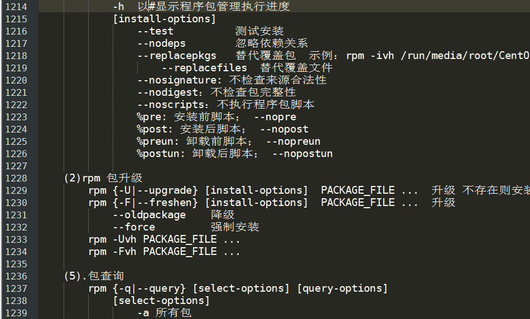530x319 pixels.
Task: Click the [select-options] text on line 1238
Action: tap(162, 301)
